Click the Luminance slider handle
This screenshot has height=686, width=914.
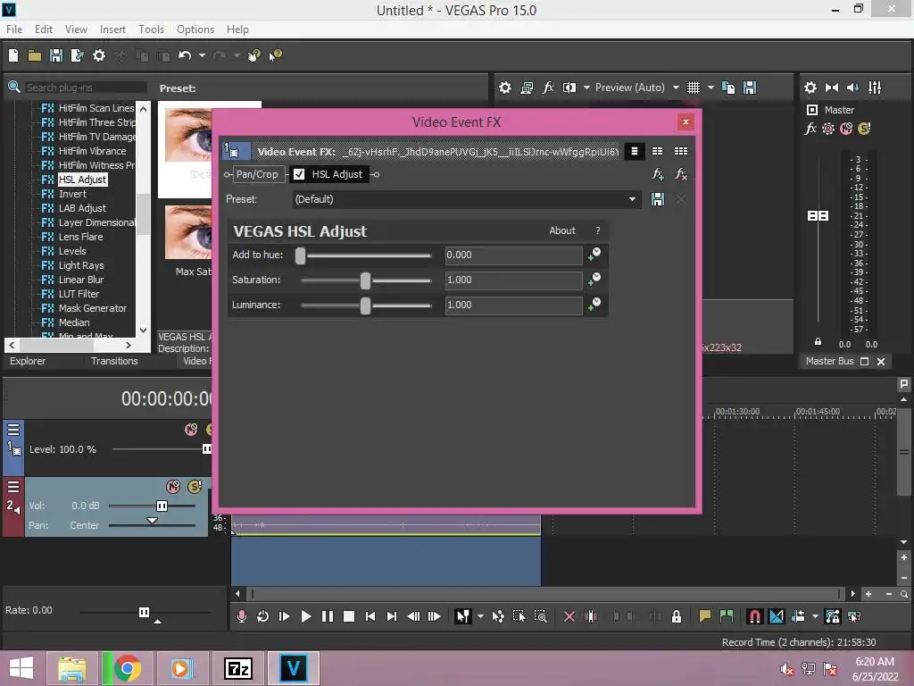(365, 305)
